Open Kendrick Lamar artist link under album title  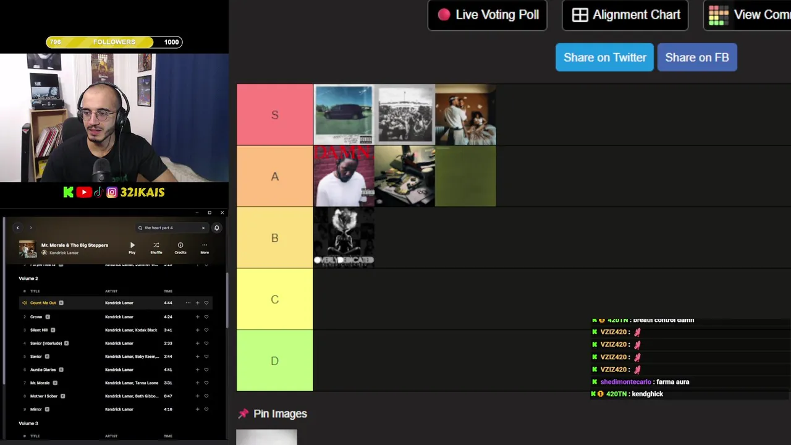[x=64, y=253]
